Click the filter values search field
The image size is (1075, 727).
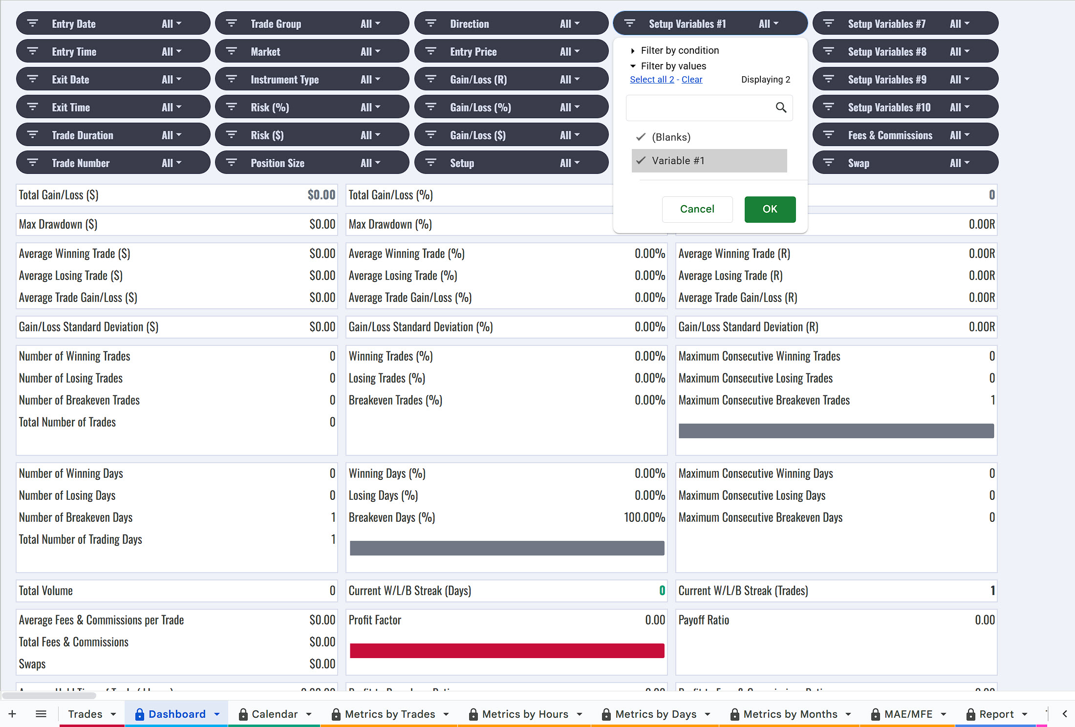(x=699, y=107)
